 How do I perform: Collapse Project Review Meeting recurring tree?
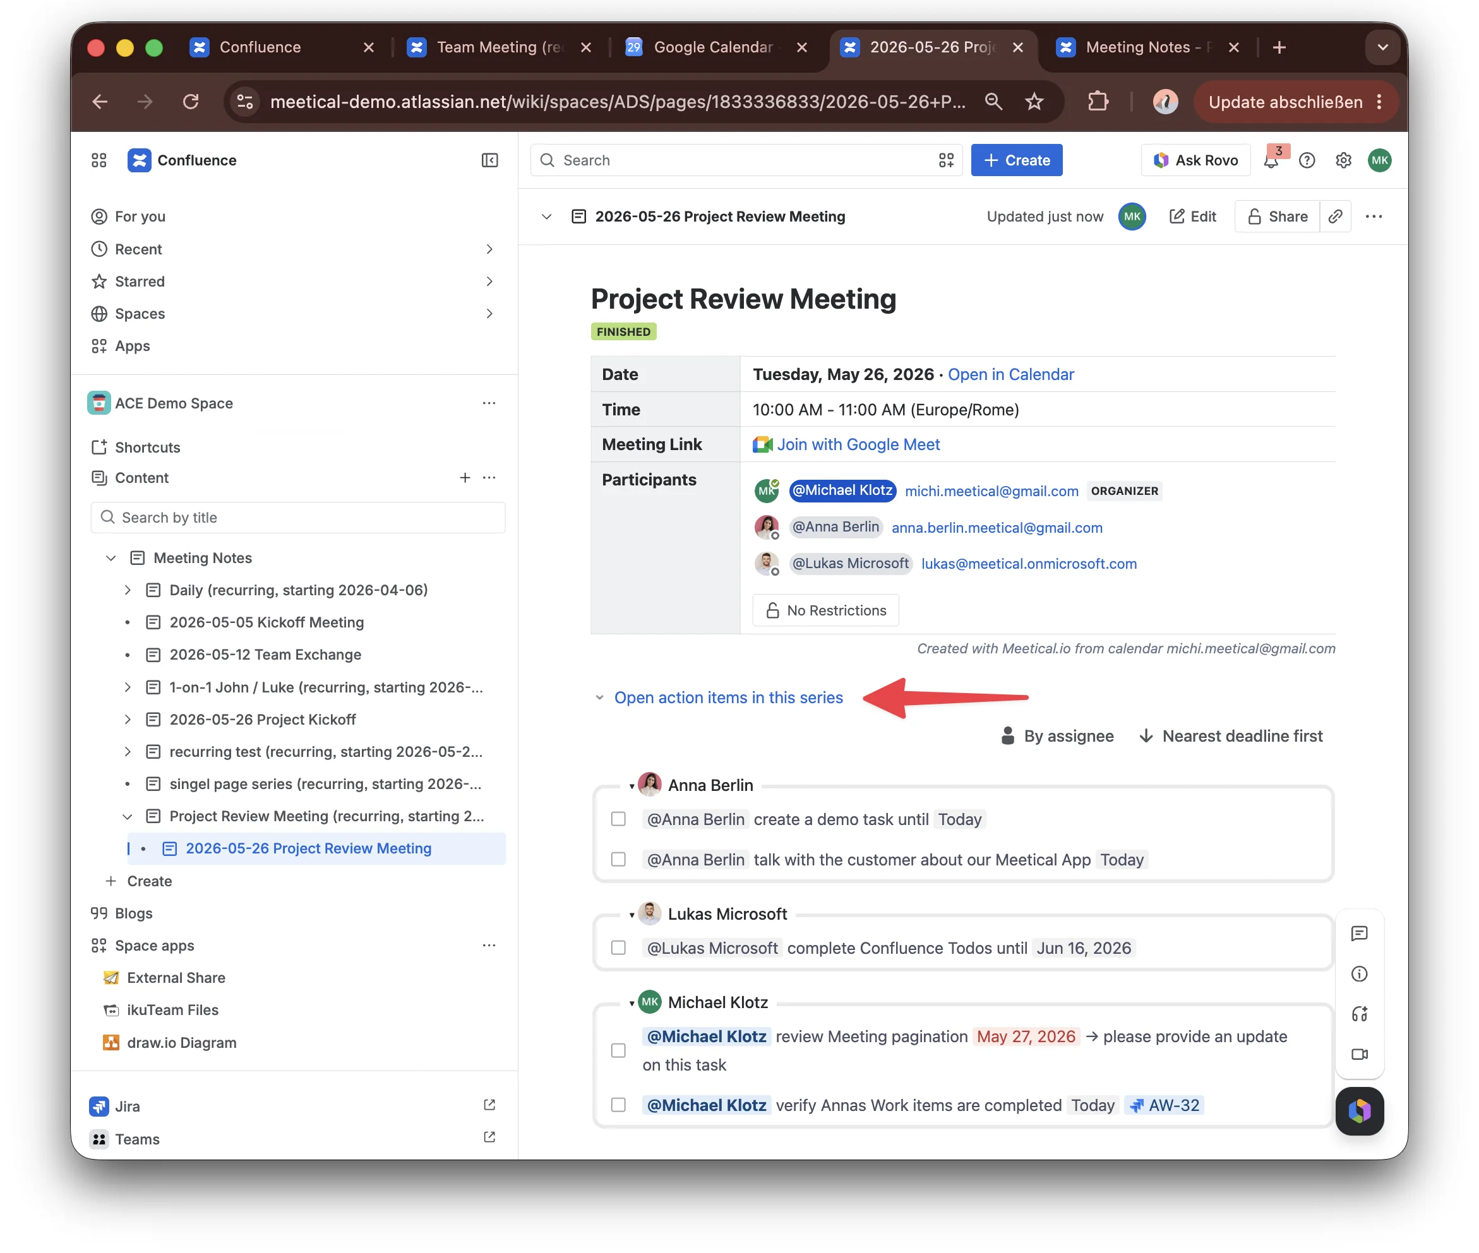[x=127, y=816]
